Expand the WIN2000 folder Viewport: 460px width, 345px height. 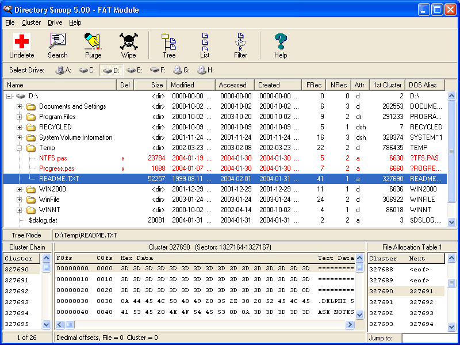coord(19,189)
